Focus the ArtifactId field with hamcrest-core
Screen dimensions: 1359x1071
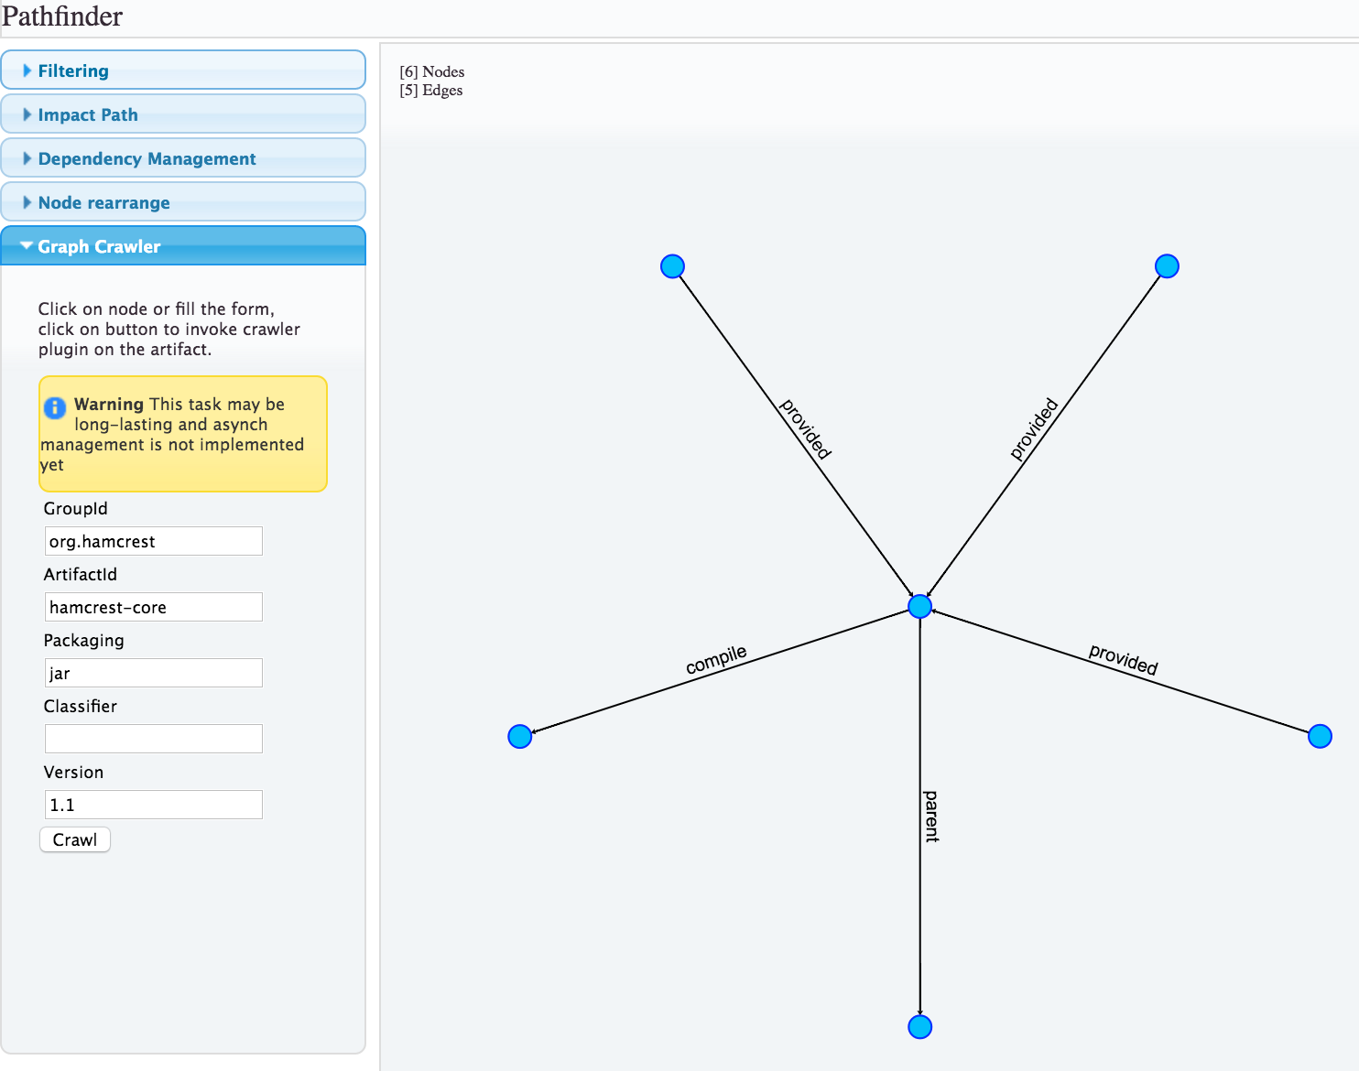click(153, 607)
